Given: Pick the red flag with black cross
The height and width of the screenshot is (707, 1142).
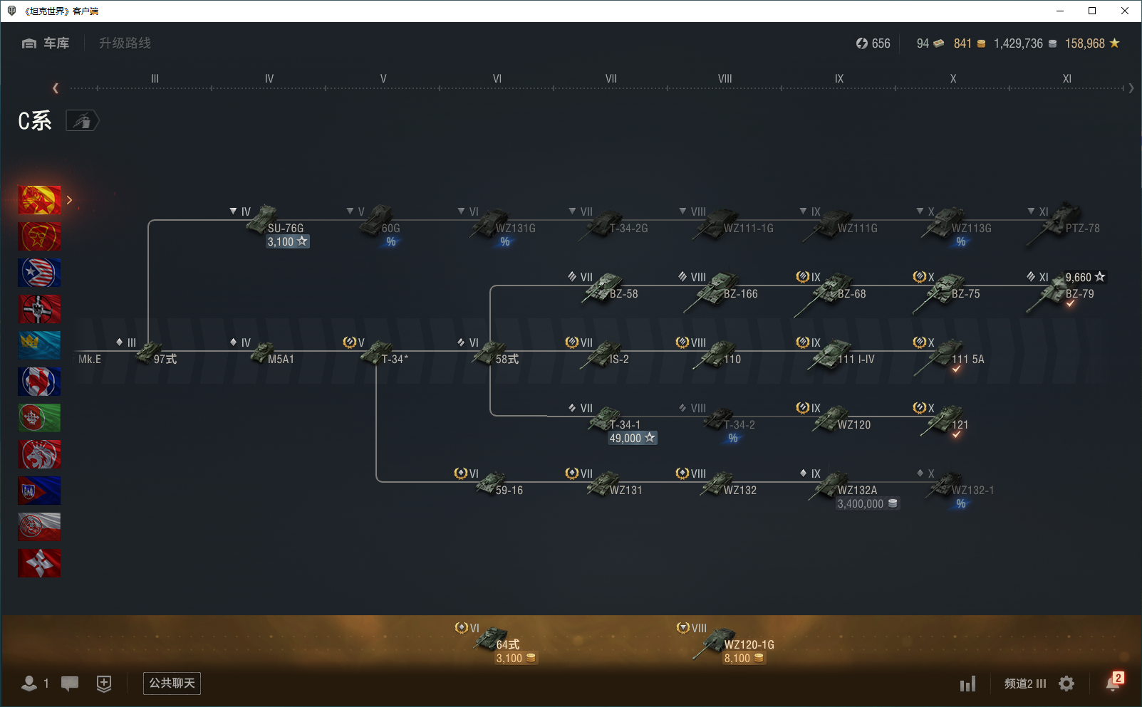Looking at the screenshot, I should coord(39,309).
